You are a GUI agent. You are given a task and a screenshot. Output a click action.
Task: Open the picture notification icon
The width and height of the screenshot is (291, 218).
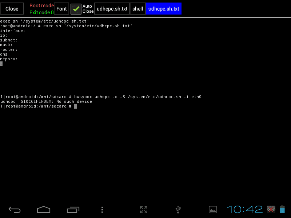point(213,210)
